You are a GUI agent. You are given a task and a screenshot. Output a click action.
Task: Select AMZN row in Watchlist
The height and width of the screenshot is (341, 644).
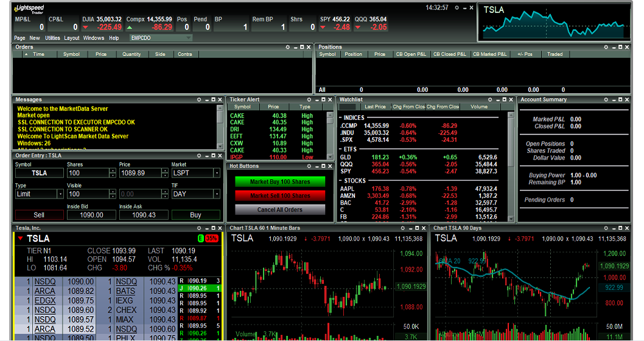pos(419,196)
